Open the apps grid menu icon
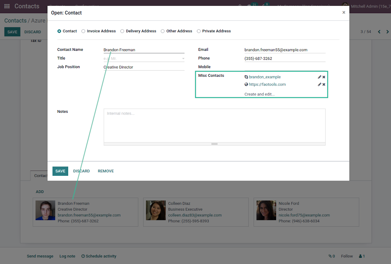 click(7, 6)
